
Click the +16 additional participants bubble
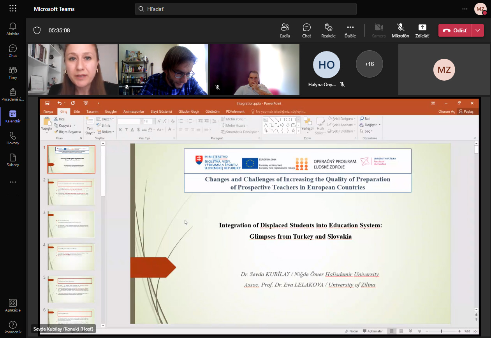tap(369, 64)
